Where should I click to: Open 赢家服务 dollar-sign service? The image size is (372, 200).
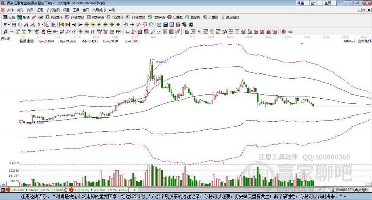230,17
